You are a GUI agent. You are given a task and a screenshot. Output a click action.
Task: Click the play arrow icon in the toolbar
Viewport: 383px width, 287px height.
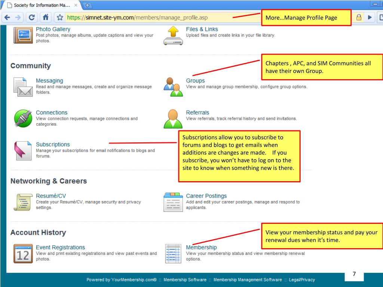point(370,17)
